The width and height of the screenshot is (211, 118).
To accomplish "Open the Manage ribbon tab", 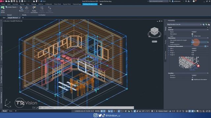I will 34,4.
